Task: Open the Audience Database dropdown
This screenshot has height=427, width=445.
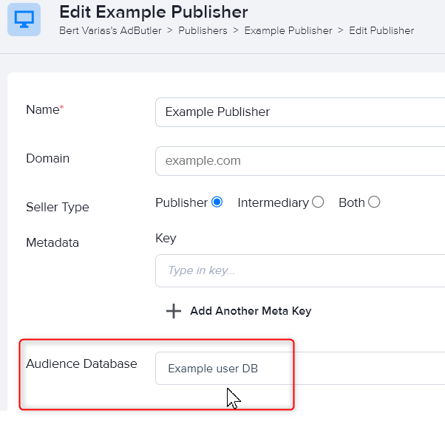Action: (x=300, y=369)
